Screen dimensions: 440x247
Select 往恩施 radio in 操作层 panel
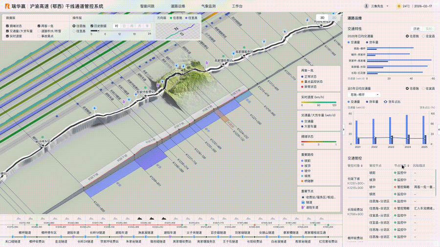[74, 26]
